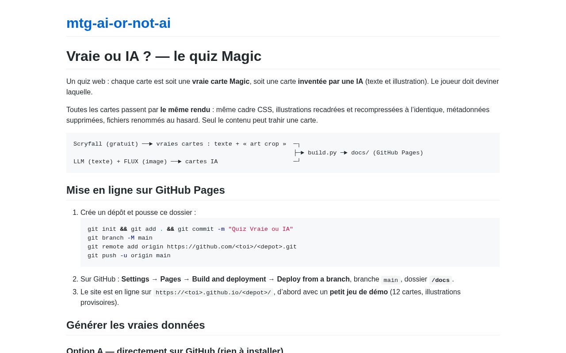Click the bold text 'Build and deployment'
Image resolution: width=566 pixels, height=353 pixels.
[229, 279]
